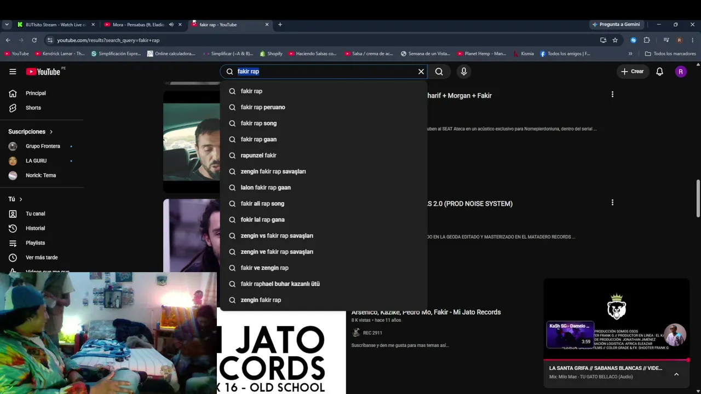Open the Chrome extensions puzzle menu

[x=647, y=40]
